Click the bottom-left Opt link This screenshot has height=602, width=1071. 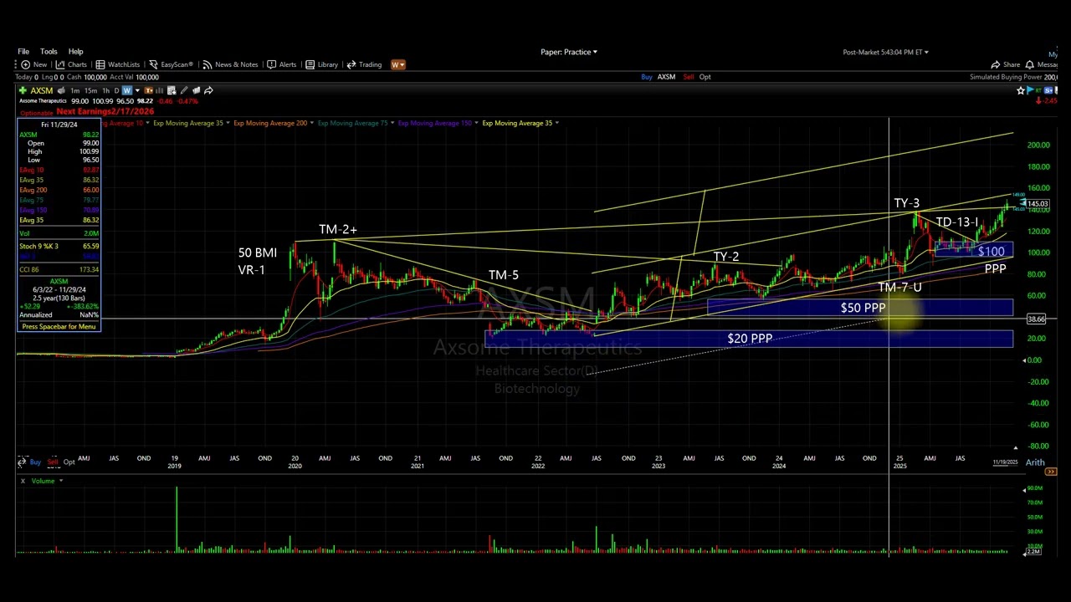[69, 462]
